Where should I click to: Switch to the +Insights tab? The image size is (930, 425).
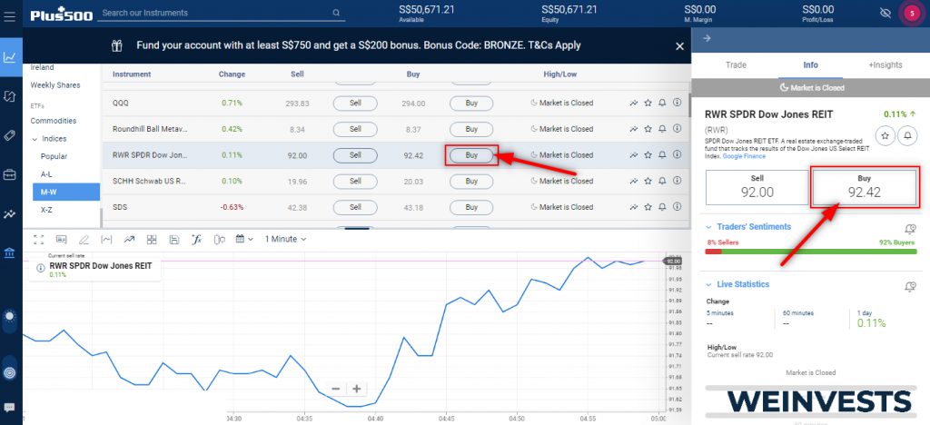pyautogui.click(x=885, y=65)
